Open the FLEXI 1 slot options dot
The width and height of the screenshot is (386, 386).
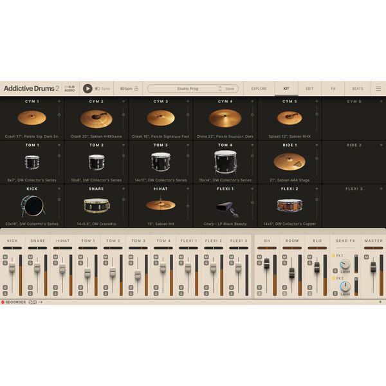(x=252, y=188)
